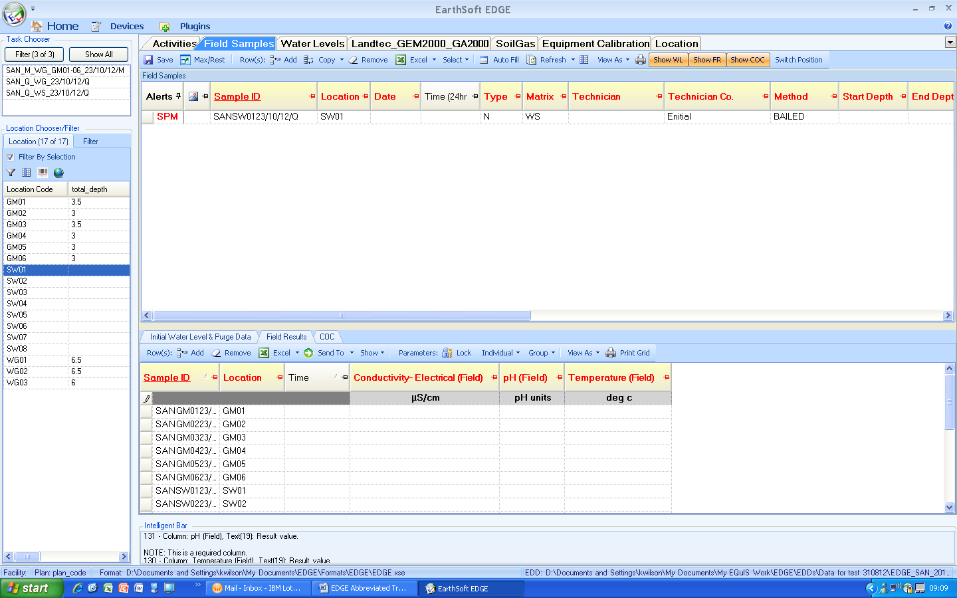This screenshot has width=957, height=598.
Task: Toggle the Show FR button
Action: [707, 60]
